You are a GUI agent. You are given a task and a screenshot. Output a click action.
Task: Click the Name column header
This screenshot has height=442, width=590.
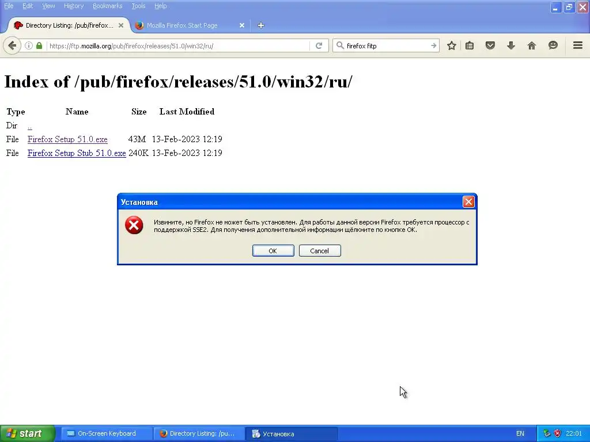[x=77, y=112]
